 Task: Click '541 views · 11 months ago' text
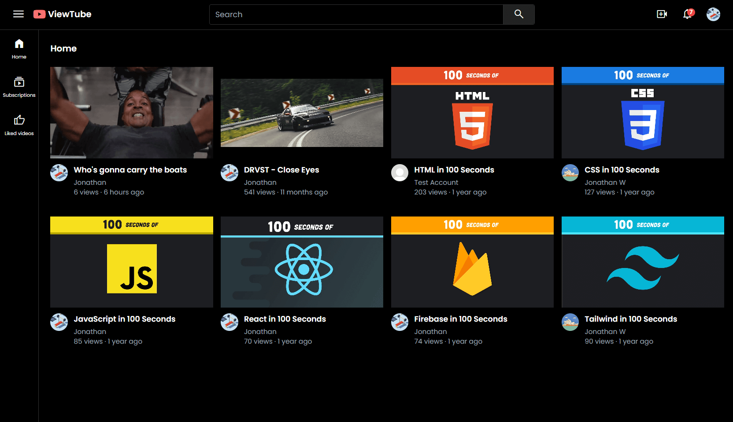pos(286,192)
